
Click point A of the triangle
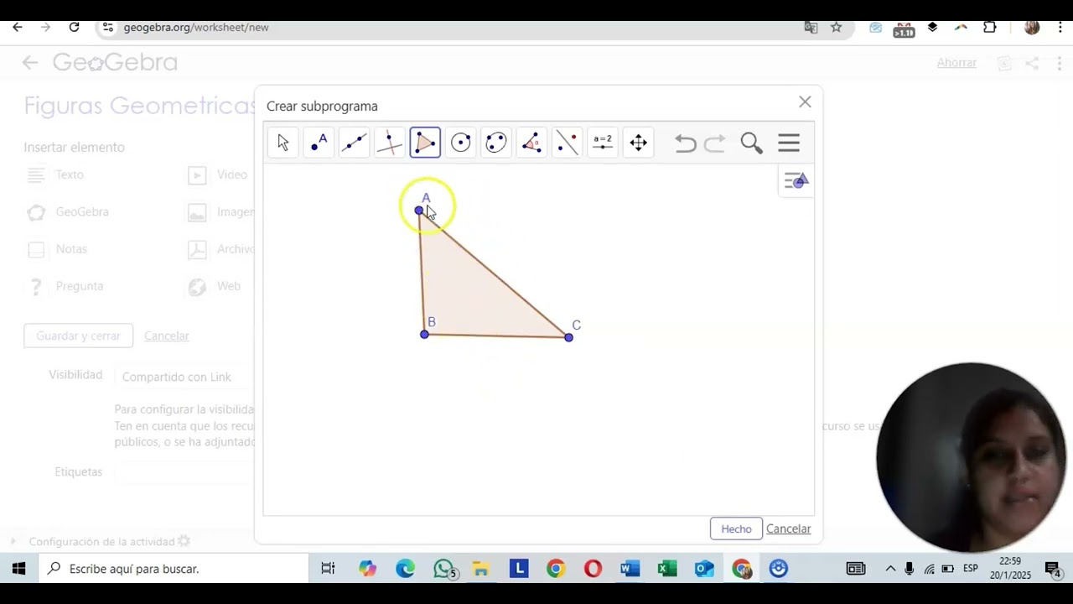coord(420,211)
